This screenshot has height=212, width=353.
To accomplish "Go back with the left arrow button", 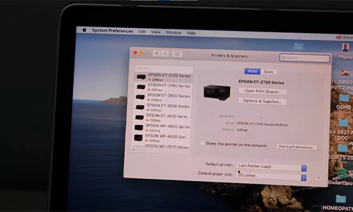I will 156,53.
